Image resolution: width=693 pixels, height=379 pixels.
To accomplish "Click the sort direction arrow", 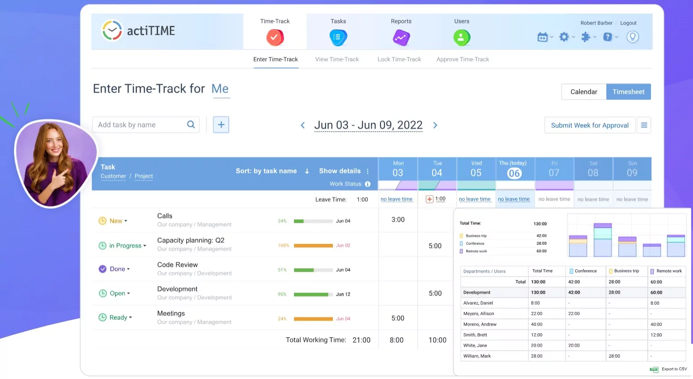I will pos(307,171).
